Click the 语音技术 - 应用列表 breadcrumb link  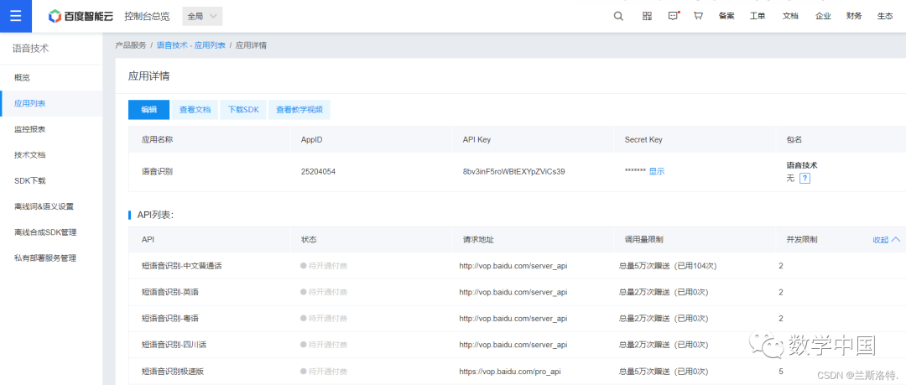tap(190, 45)
